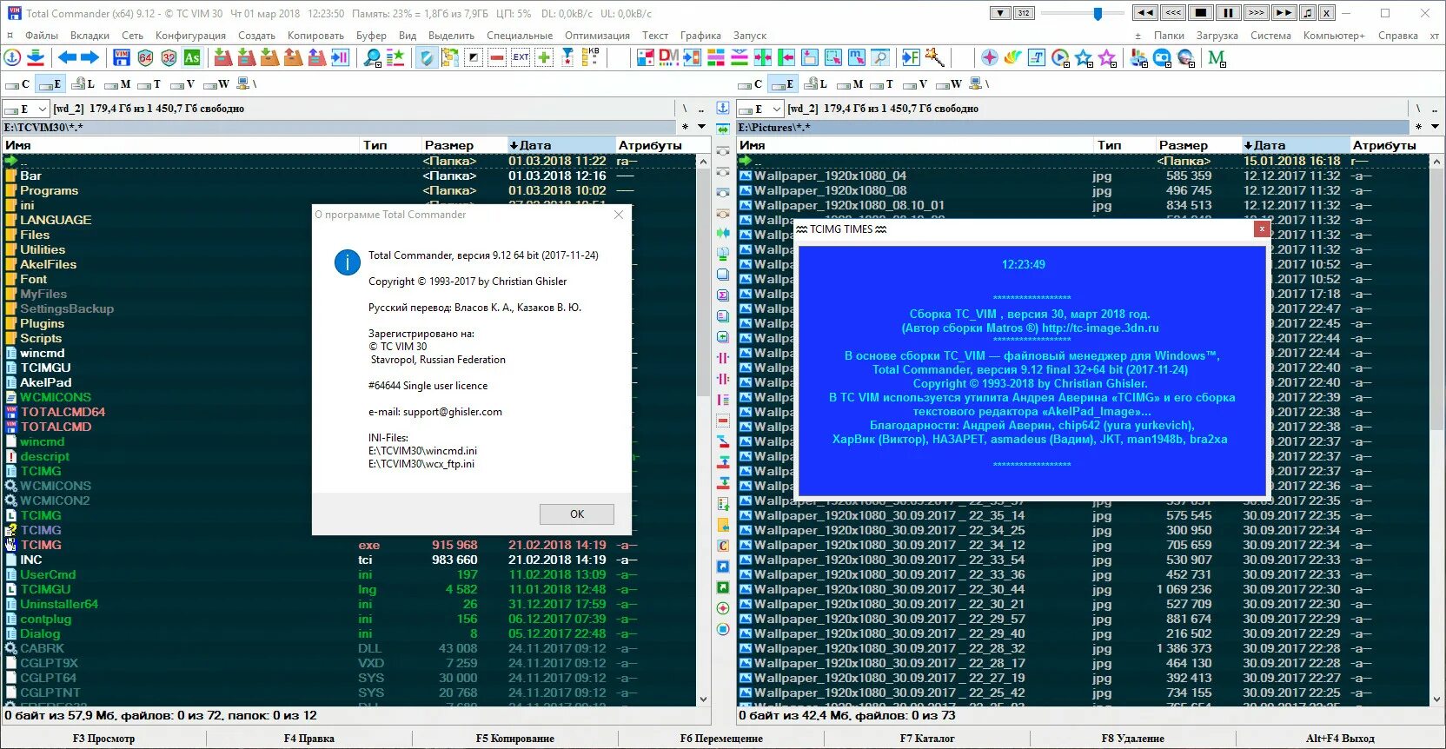Open right panel favorites asterisk menu
This screenshot has width=1446, height=749.
1418,127
